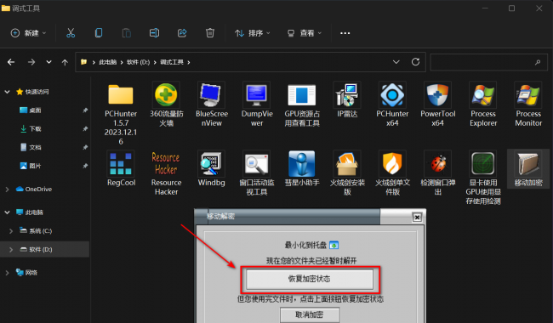This screenshot has width=553, height=323.
Task: Expand the 系统 (C:) drive node
Action: point(11,231)
